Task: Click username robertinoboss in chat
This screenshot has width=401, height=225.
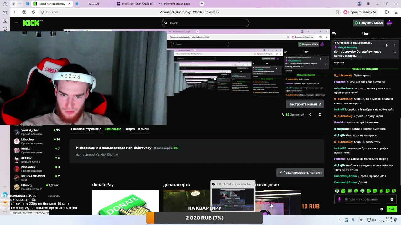Action: (x=344, y=88)
